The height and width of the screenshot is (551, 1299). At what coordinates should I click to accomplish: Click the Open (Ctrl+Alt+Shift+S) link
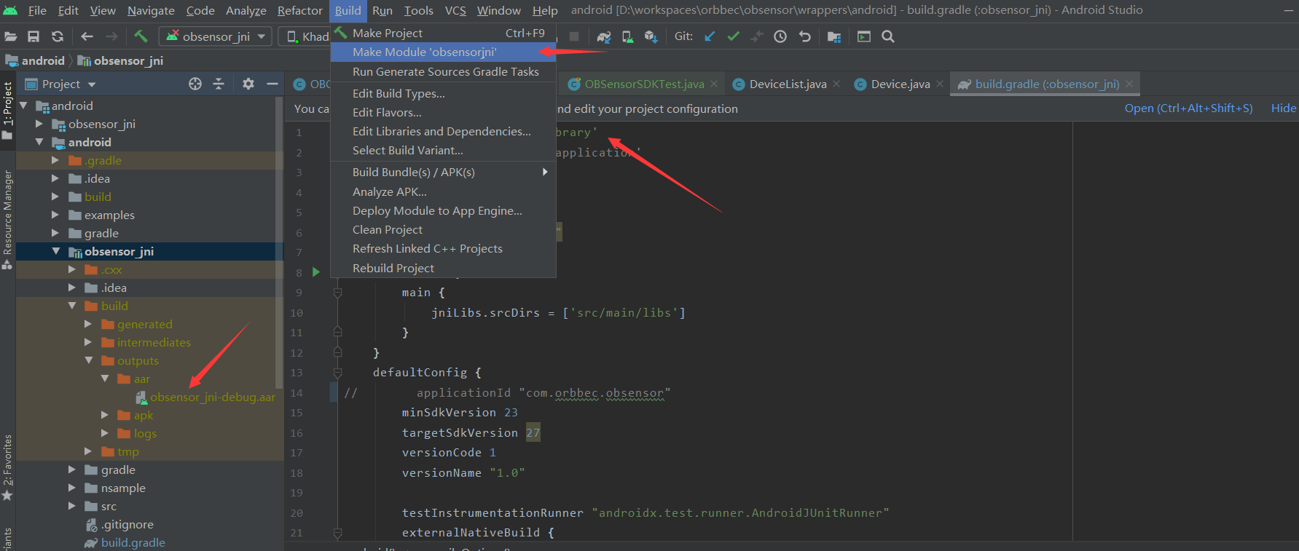(1188, 108)
